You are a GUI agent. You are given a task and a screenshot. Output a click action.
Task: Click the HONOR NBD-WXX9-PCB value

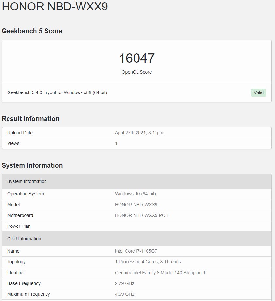point(141,215)
